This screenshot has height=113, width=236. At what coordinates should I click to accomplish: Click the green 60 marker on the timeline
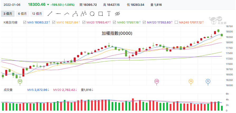coord(20,81)
